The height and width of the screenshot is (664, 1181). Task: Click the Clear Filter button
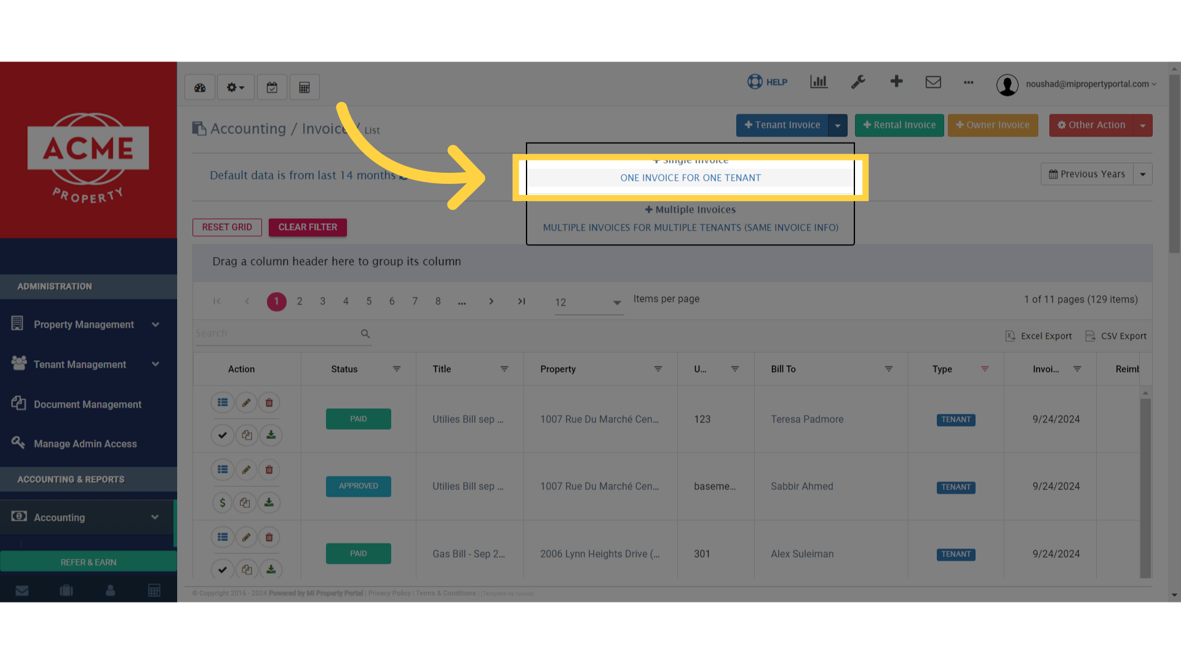(x=308, y=227)
